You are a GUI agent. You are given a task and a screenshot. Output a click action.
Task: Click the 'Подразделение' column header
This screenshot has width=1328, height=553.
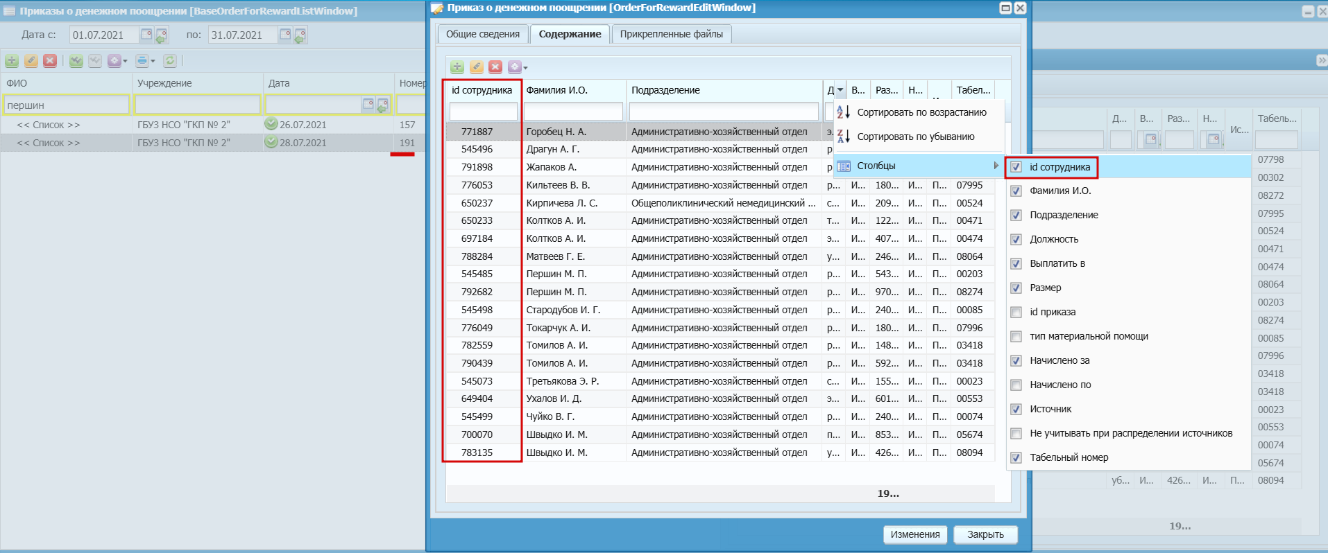pos(724,90)
